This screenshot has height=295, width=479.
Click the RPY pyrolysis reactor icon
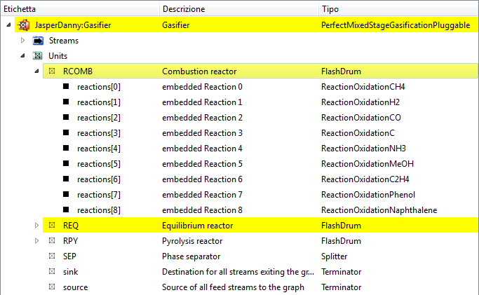tap(51, 241)
